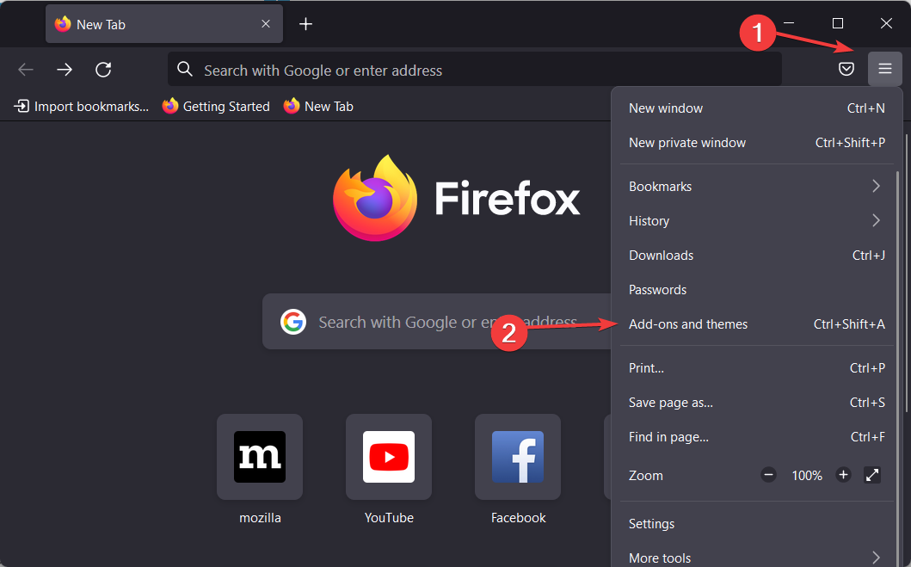Maximize the Firefox window
This screenshot has width=911, height=567.
pyautogui.click(x=837, y=23)
